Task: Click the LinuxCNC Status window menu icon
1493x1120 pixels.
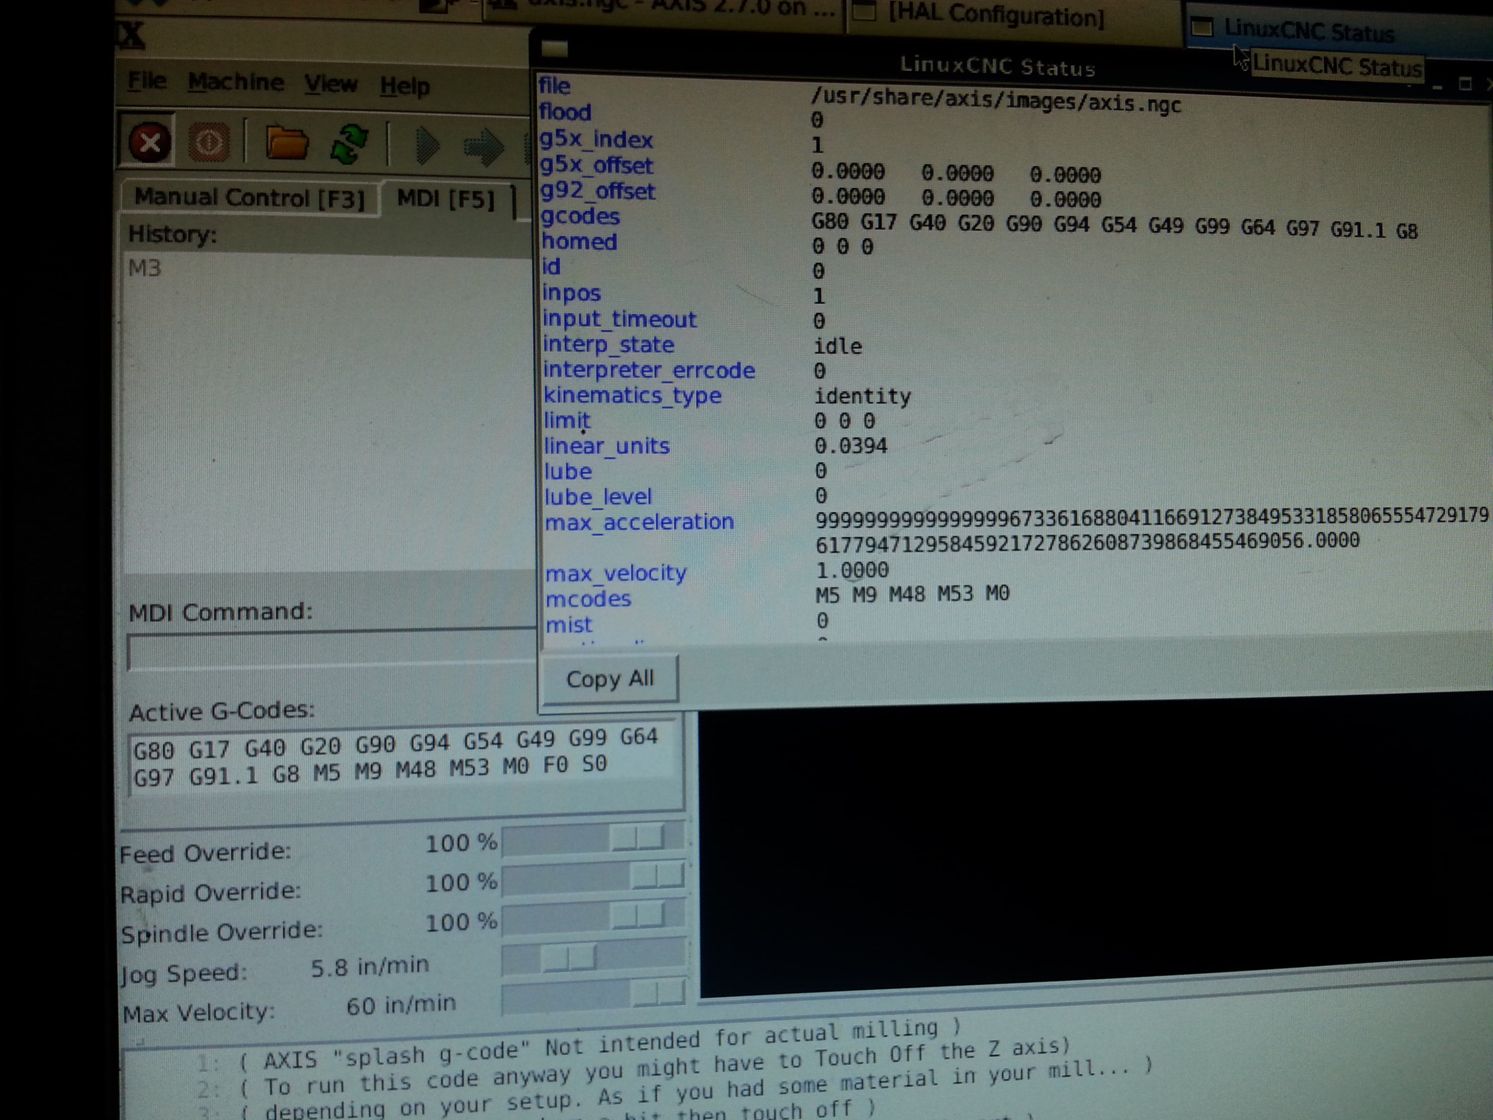Action: tap(554, 49)
